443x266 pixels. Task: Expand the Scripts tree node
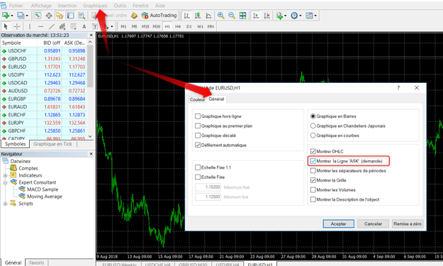pyautogui.click(x=5, y=204)
